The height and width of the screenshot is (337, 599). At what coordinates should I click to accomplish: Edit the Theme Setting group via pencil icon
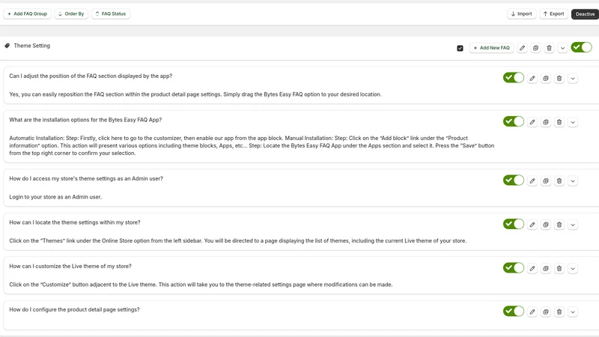pyautogui.click(x=522, y=48)
